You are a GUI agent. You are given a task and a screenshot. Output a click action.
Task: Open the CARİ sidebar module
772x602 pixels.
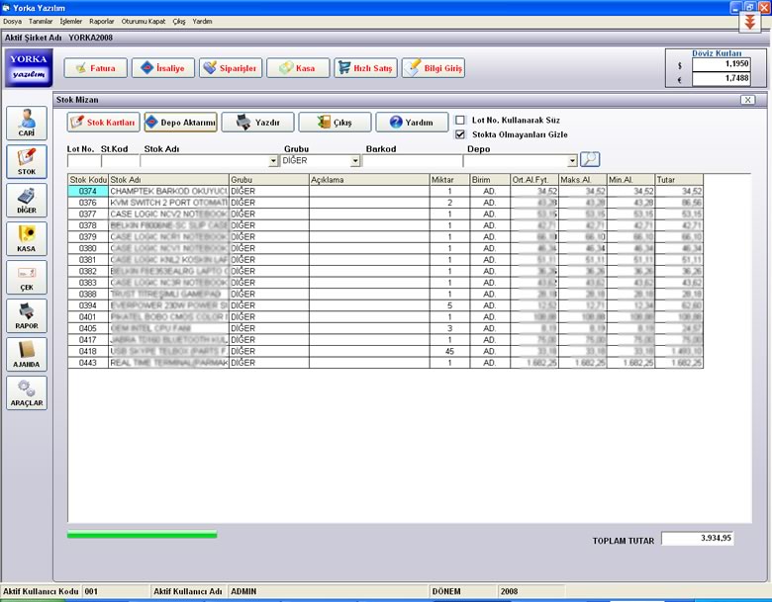(27, 123)
